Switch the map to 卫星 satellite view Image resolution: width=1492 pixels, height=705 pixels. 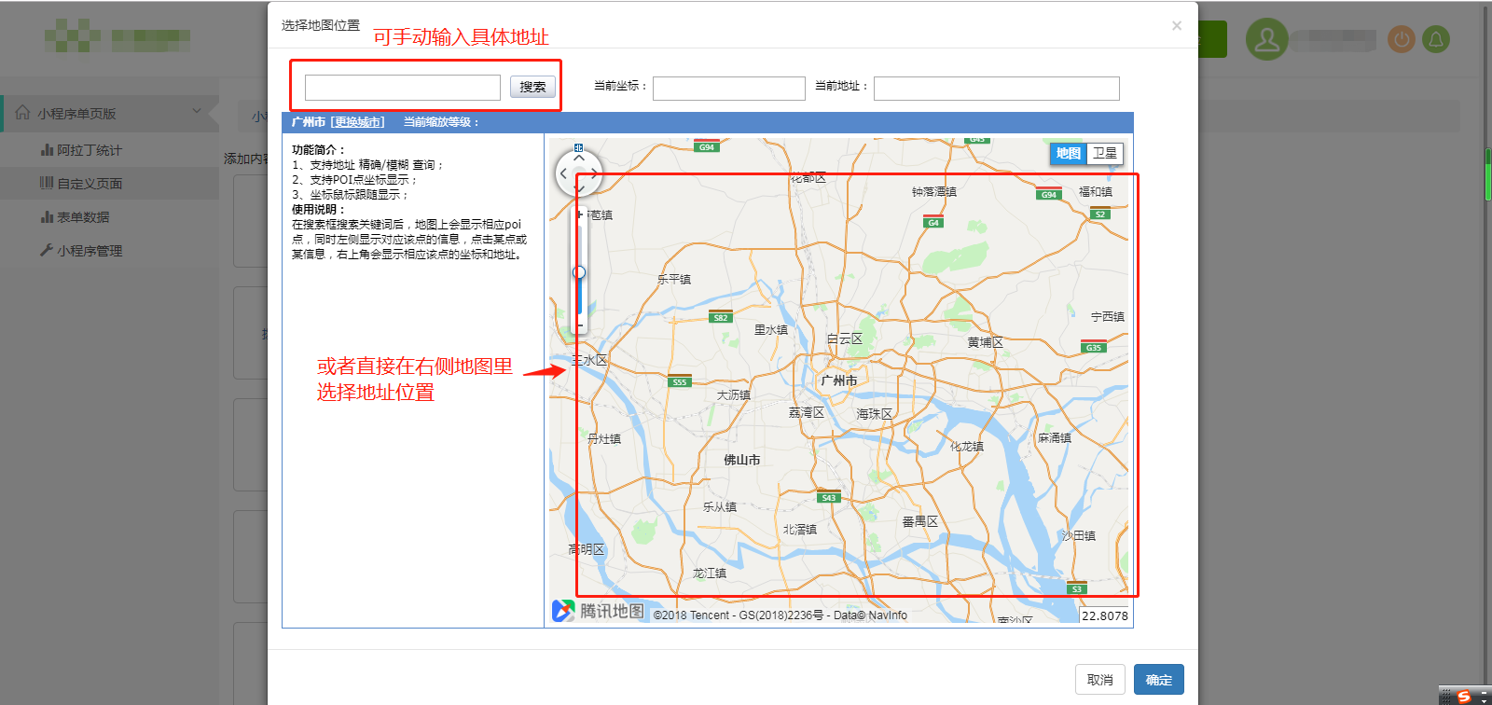coord(1105,153)
